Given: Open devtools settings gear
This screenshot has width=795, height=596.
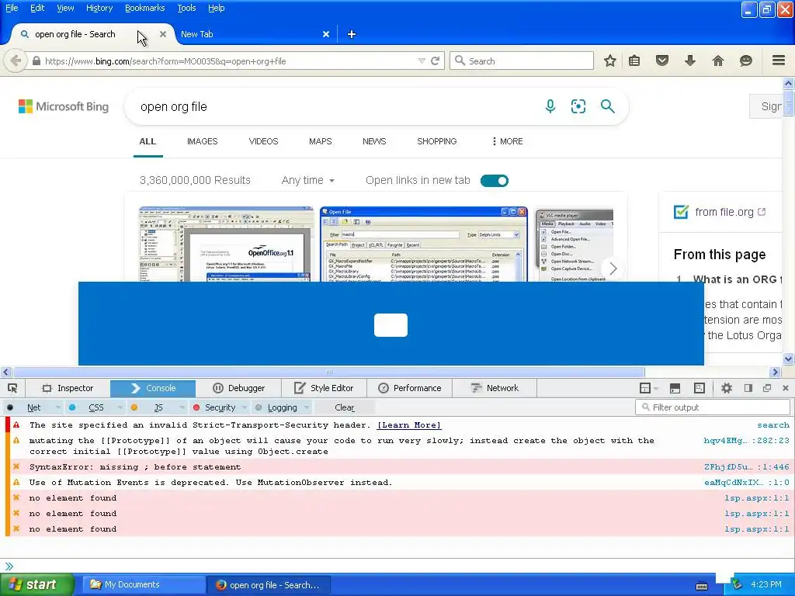Looking at the screenshot, I should click(x=727, y=388).
